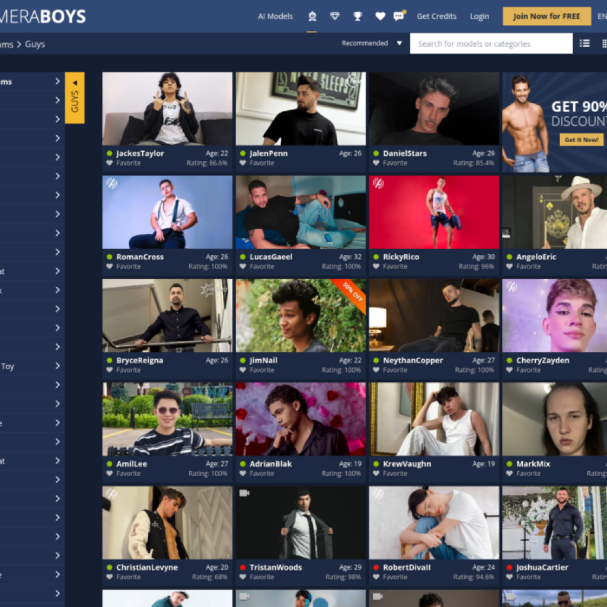The height and width of the screenshot is (607, 607).
Task: Click the heart favorites icon in header
Action: coord(380,17)
